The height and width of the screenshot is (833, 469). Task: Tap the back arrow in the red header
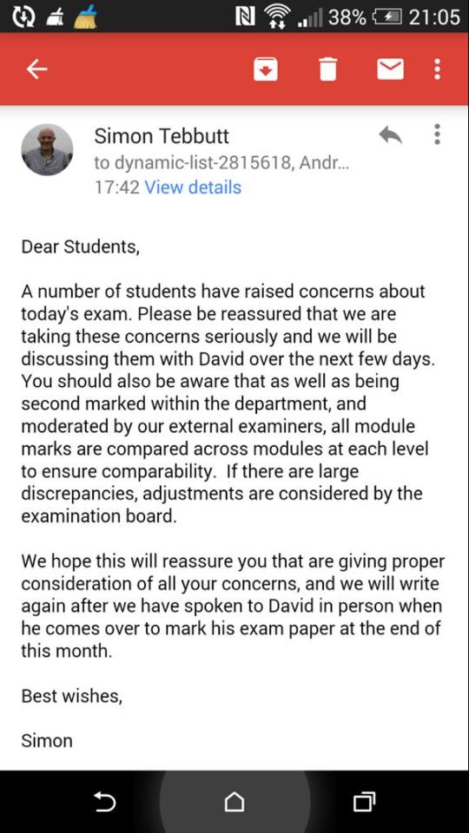pos(36,69)
